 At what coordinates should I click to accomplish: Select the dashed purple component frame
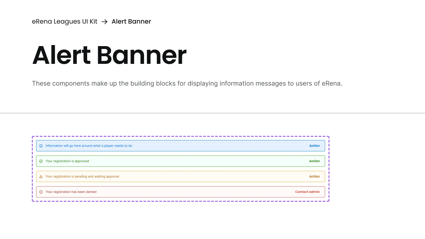(x=181, y=136)
